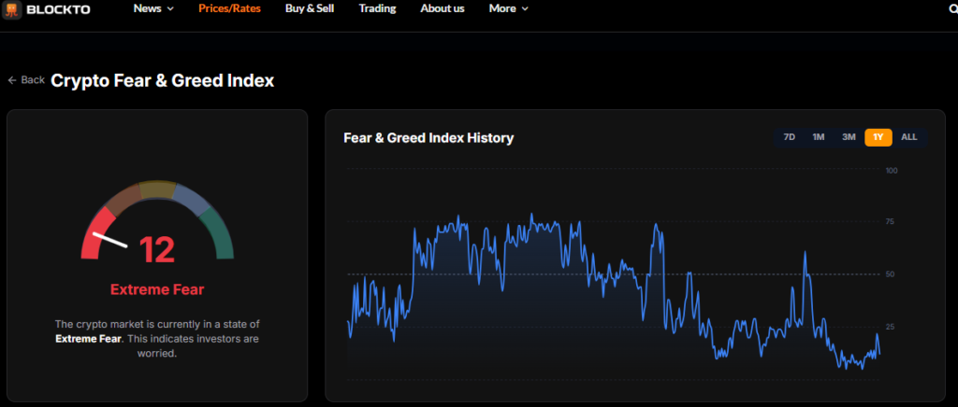Click the yellow neutral gauge segment
The image size is (958, 407).
point(156,189)
